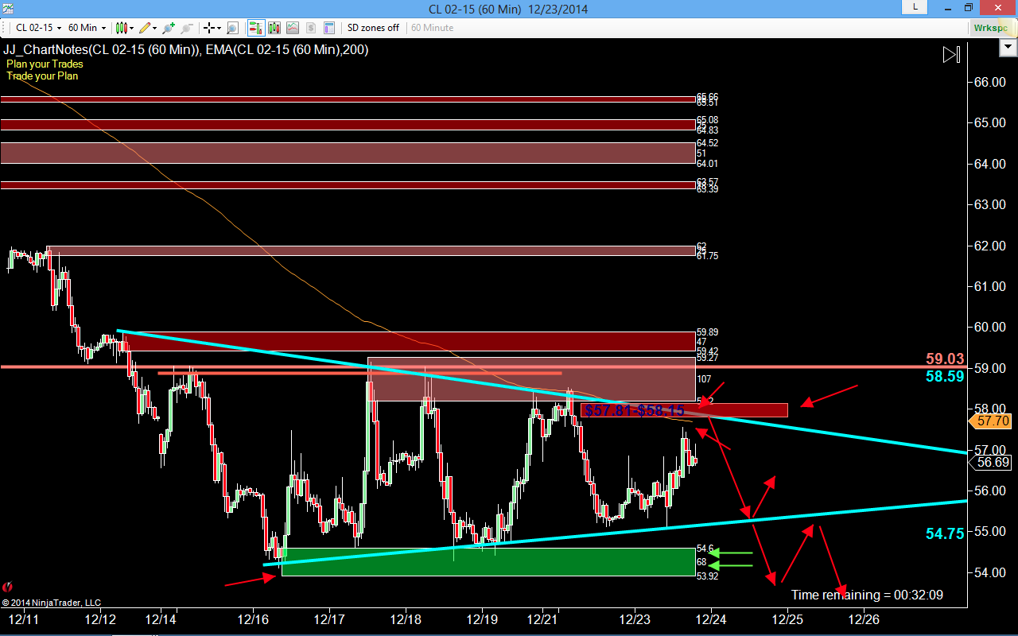Toggle the chart trader icon
Image resolution: width=1018 pixels, height=636 pixels.
(256, 28)
